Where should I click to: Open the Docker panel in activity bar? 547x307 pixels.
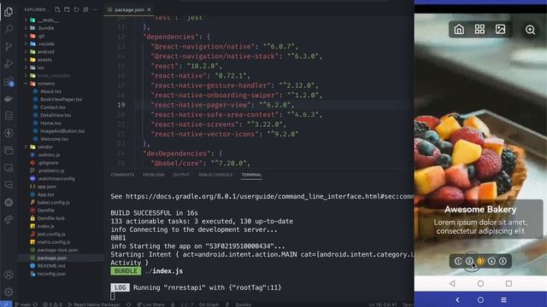click(x=9, y=99)
